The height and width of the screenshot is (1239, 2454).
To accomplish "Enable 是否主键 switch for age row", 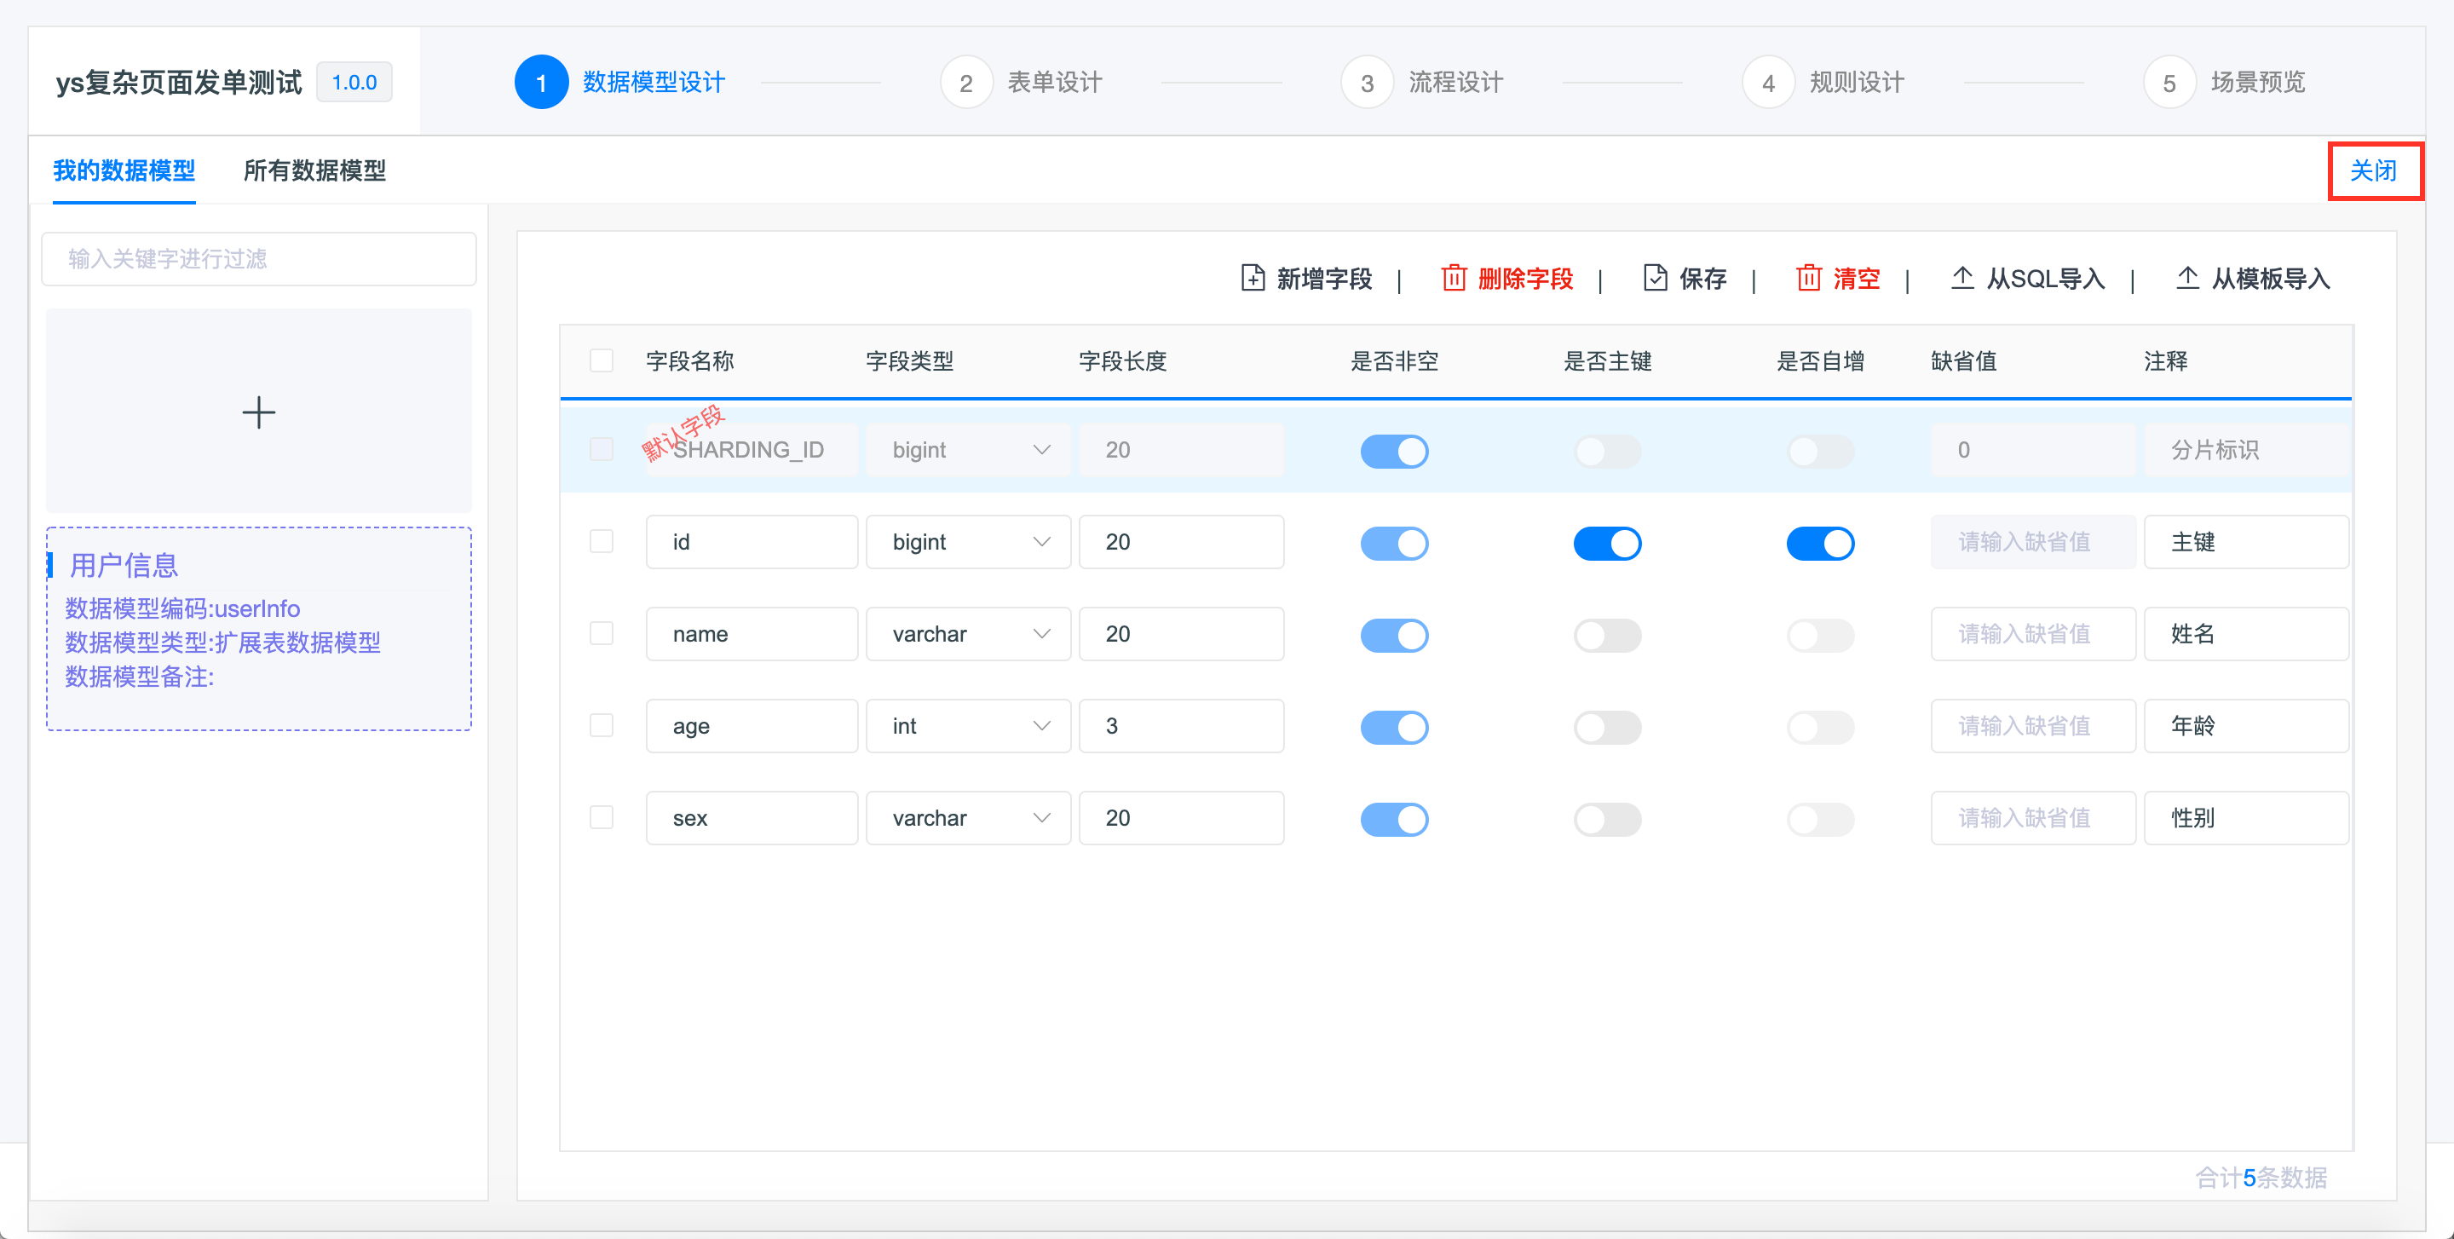I will pyautogui.click(x=1607, y=728).
